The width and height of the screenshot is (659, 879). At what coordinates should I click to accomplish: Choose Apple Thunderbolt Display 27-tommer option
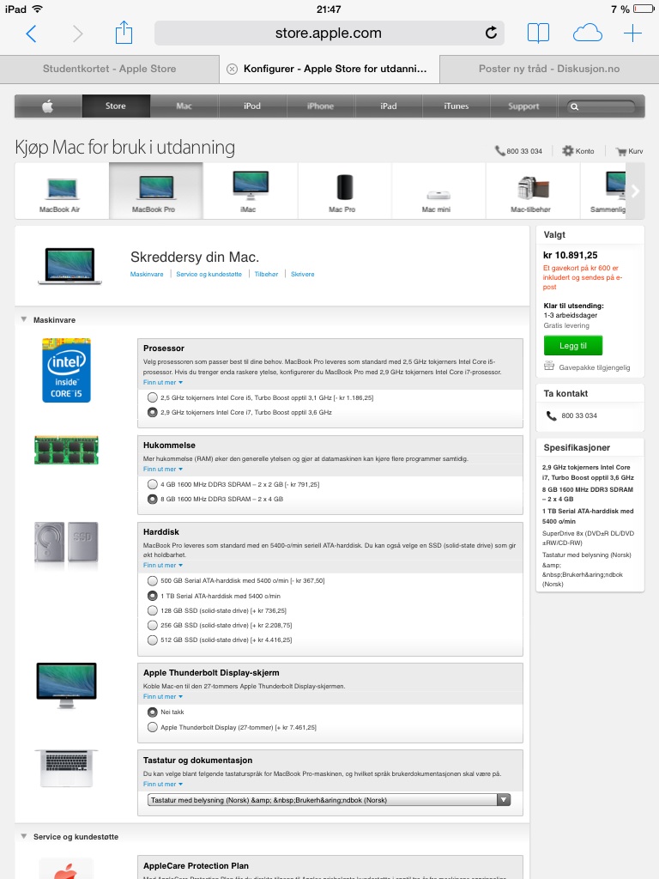[x=152, y=727]
